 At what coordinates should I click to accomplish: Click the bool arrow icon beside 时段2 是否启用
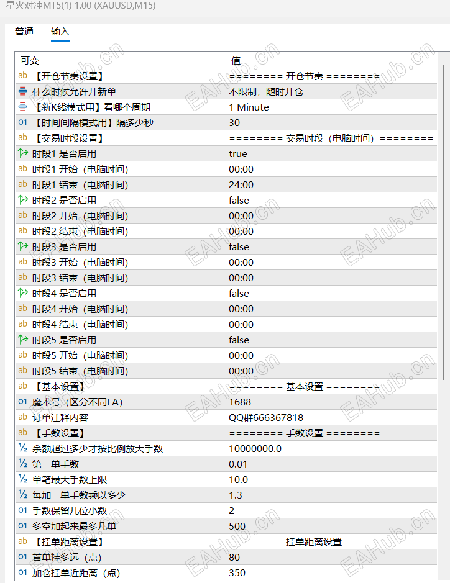(23, 200)
